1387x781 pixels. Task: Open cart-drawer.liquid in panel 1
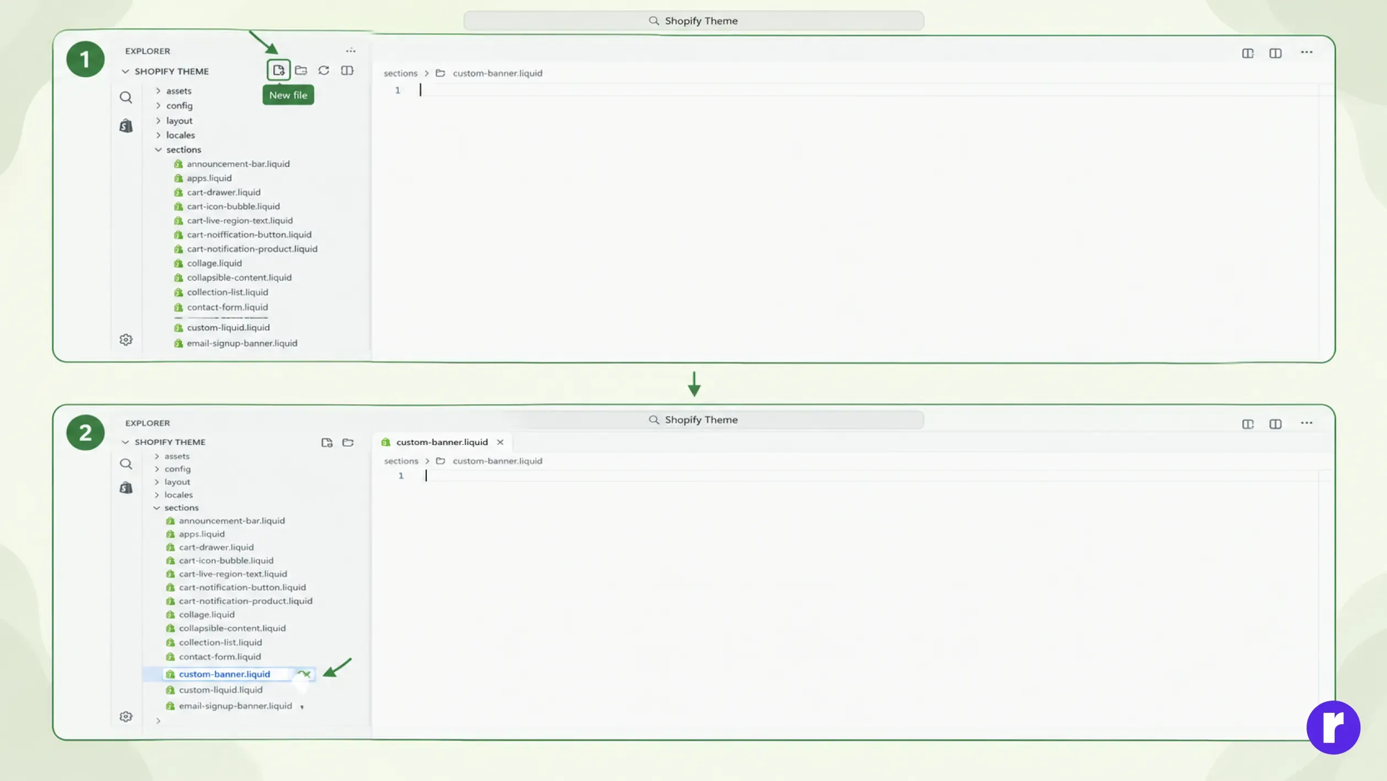(224, 192)
